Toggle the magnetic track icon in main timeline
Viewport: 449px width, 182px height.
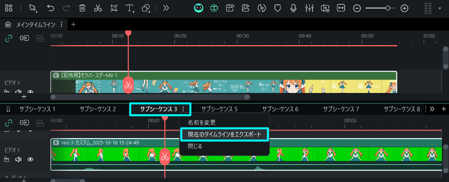pyautogui.click(x=40, y=38)
